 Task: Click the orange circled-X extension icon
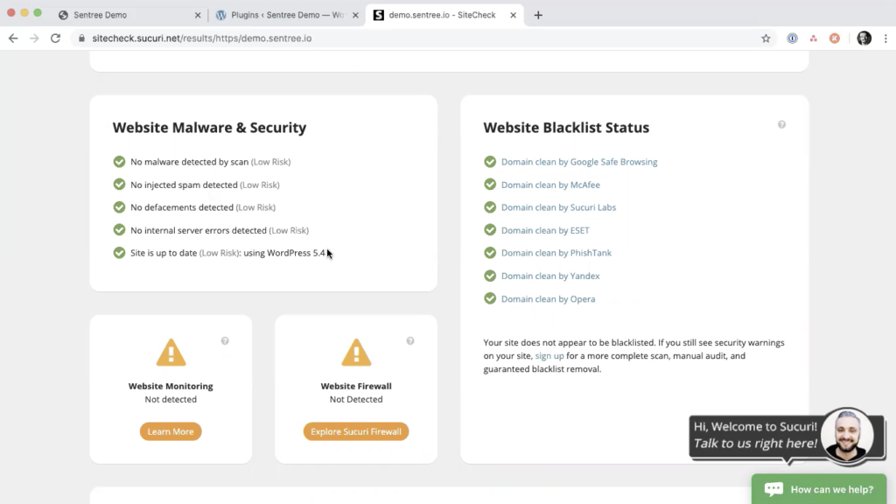coord(832,38)
